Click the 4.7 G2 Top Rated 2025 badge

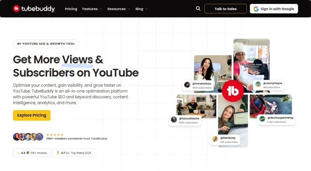point(73,153)
